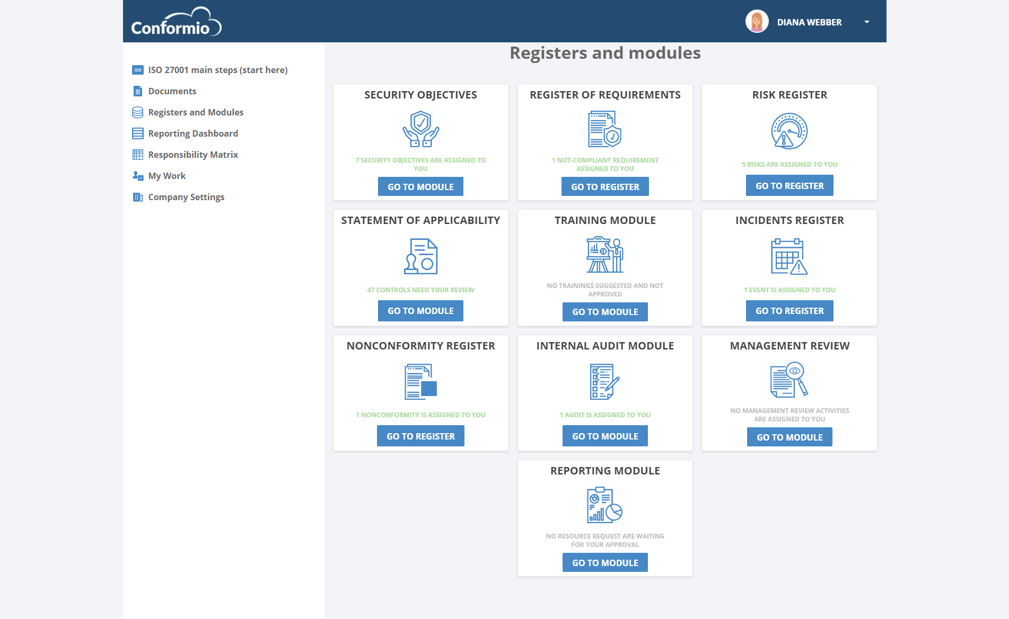Go to the Reporting Module
1009x619 pixels.
click(x=605, y=562)
